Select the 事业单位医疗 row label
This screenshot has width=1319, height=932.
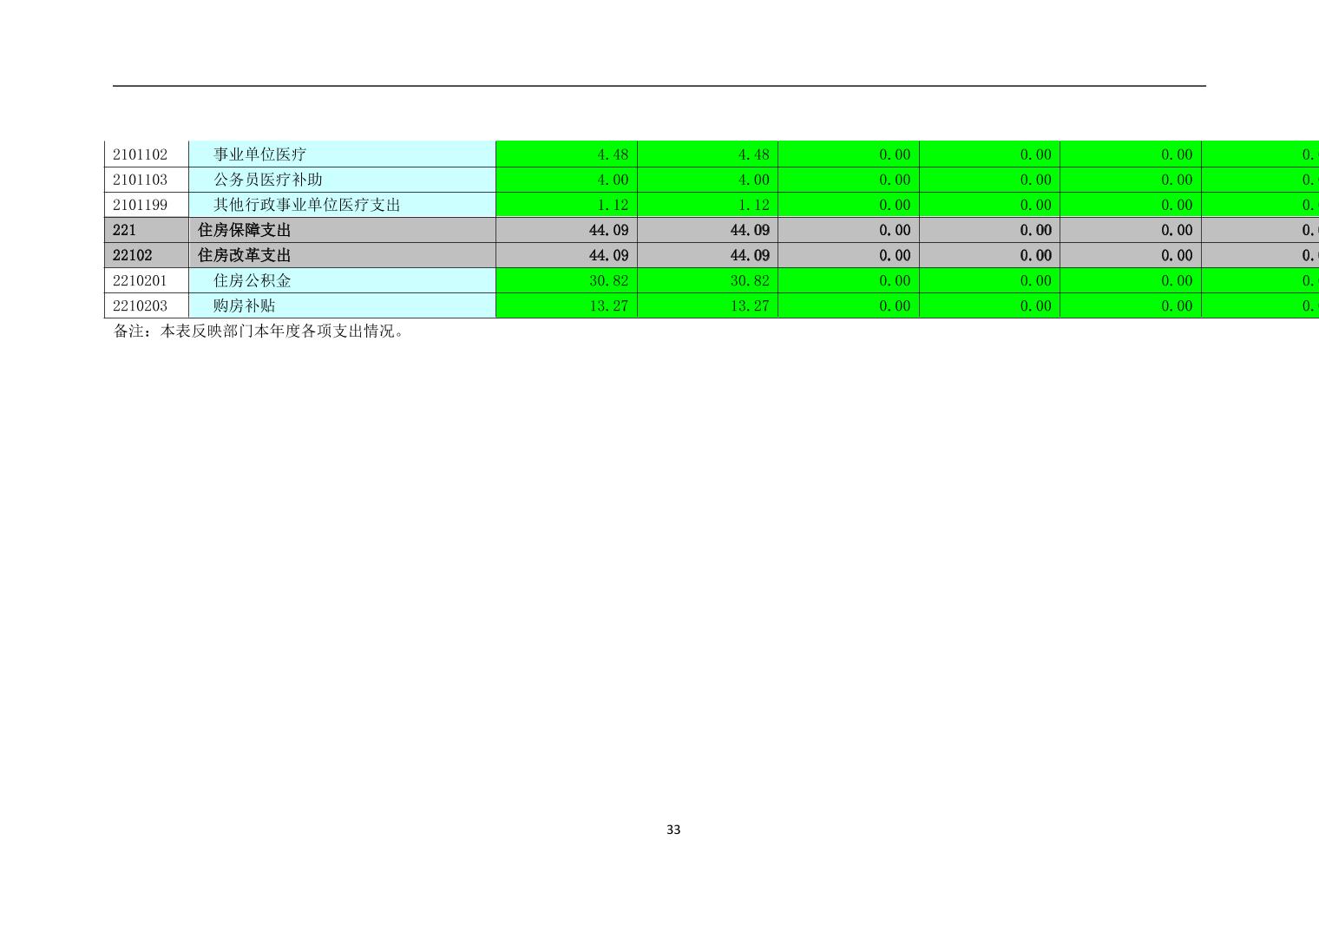click(260, 154)
